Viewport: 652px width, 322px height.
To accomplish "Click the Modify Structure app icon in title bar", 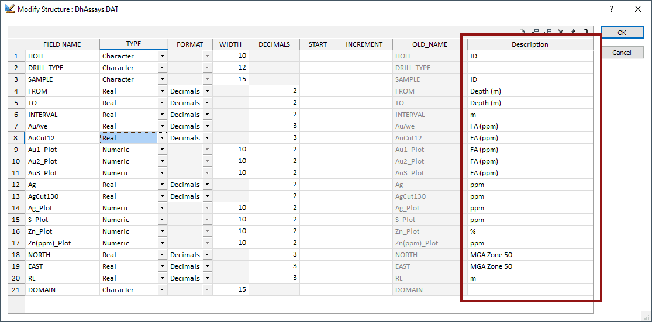I will tap(9, 9).
